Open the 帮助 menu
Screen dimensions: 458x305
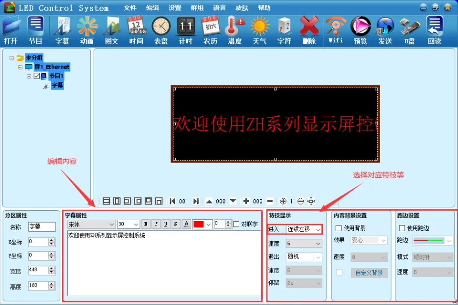click(265, 8)
